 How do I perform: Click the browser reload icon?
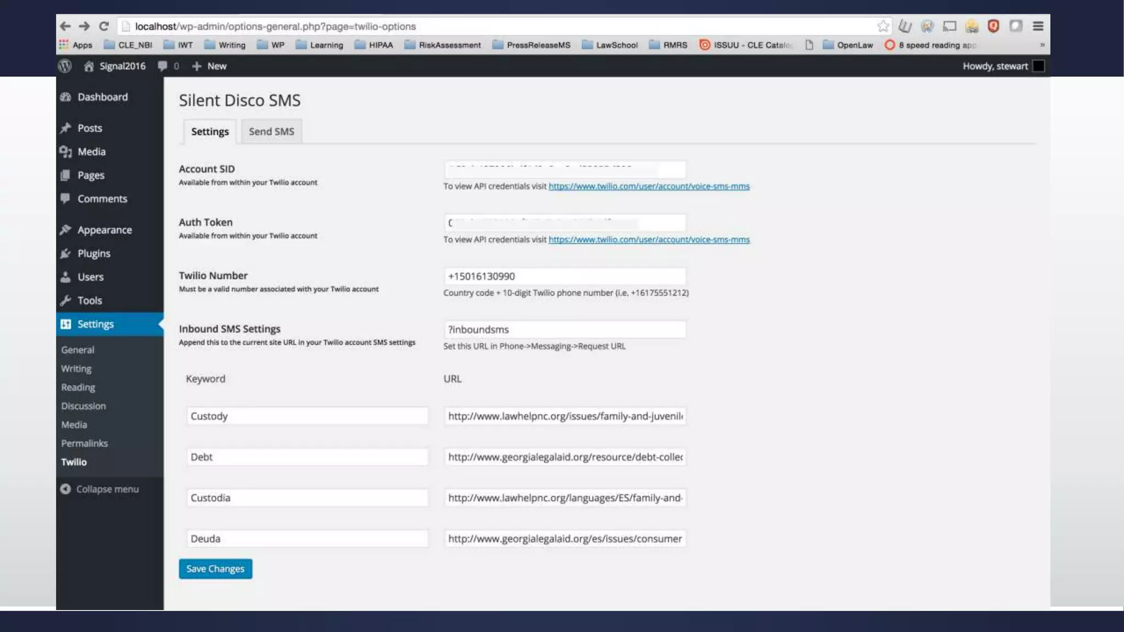pos(104,26)
